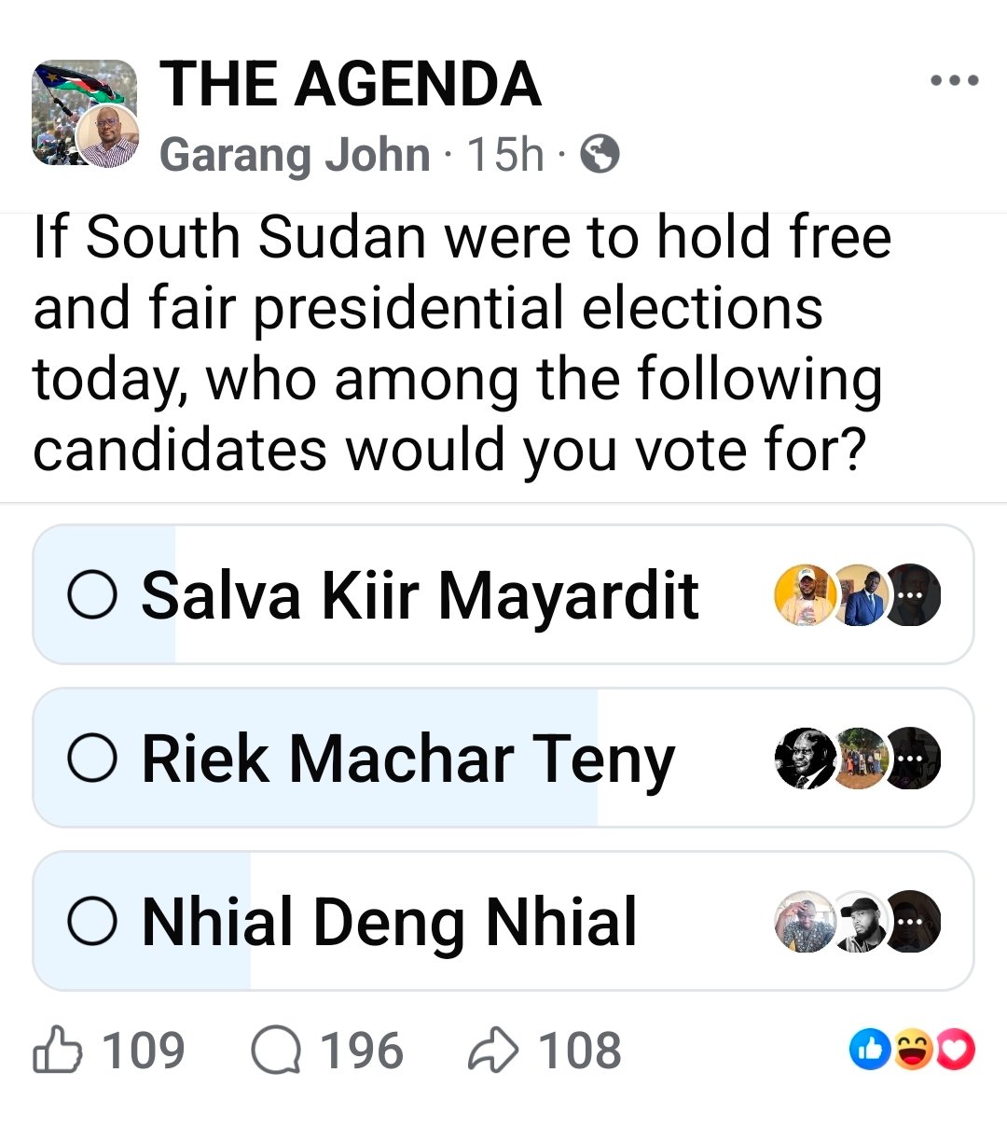Click first voter avatar on Nhial Deng option
Screen dimensions: 1007x1128
[804, 922]
